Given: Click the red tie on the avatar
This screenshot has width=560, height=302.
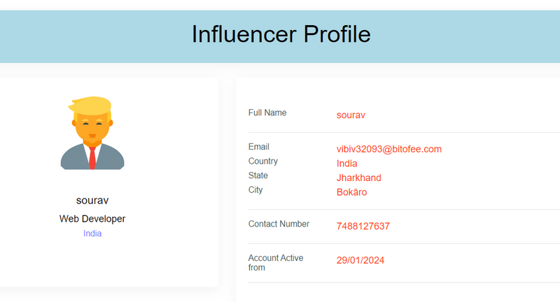Looking at the screenshot, I should 92,158.
